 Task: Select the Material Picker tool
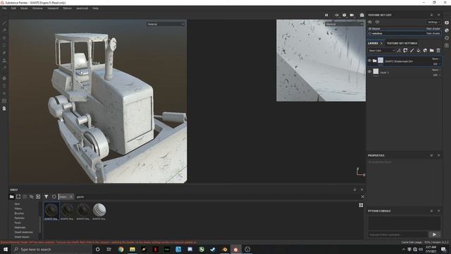4,68
